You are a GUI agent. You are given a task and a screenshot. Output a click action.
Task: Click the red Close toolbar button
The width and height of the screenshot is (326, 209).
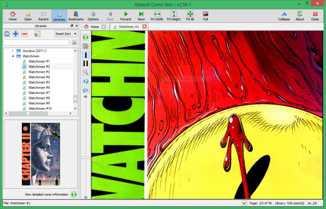pyautogui.click(x=315, y=16)
